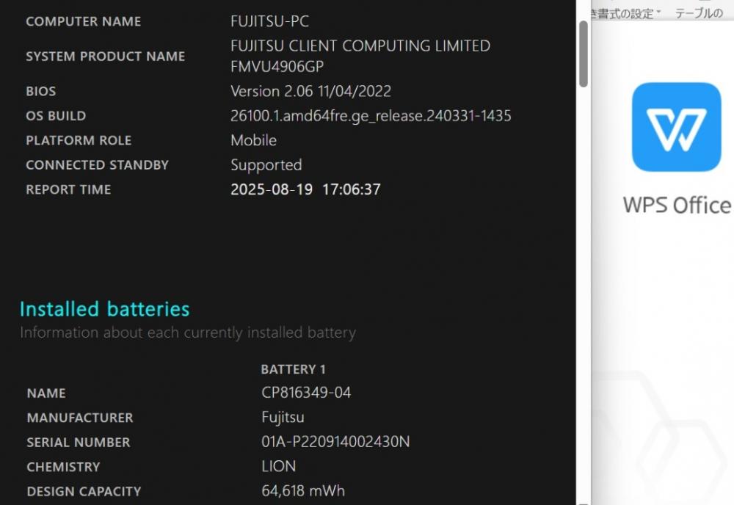
Task: Click the BIOS label
Action: pyautogui.click(x=40, y=91)
